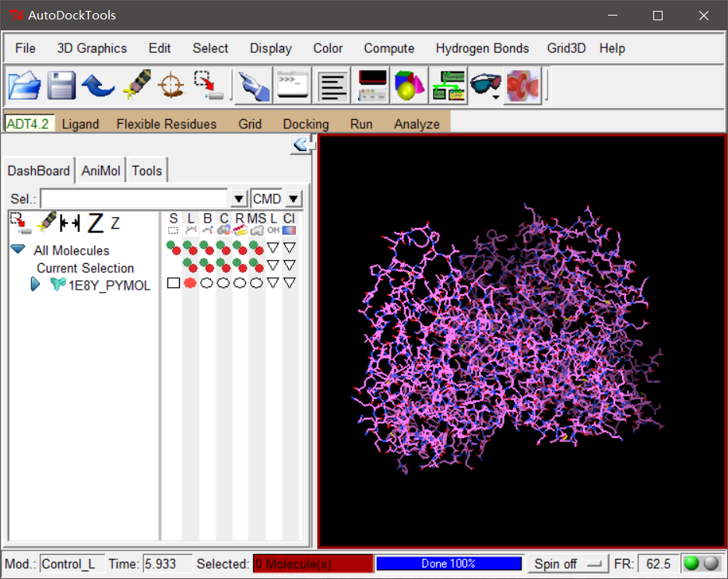
Task: Expand the 1E8Y_PYMOL tree node
Action: tap(35, 284)
